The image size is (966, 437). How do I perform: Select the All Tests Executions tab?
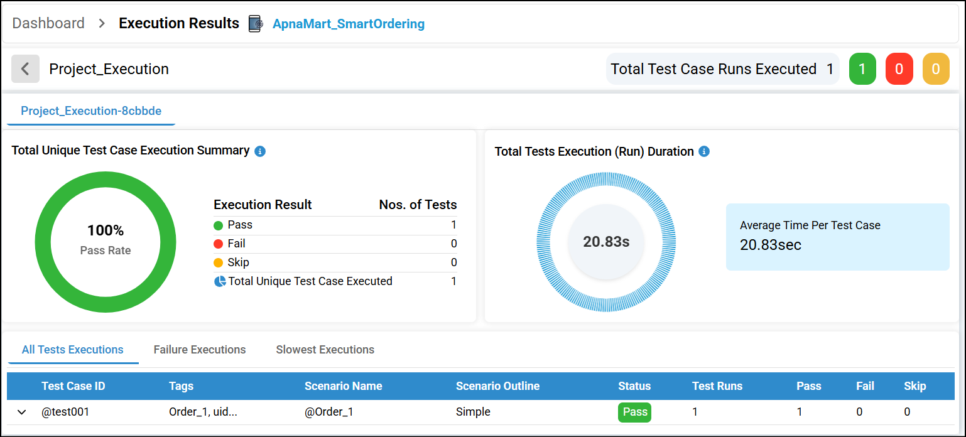tap(73, 350)
